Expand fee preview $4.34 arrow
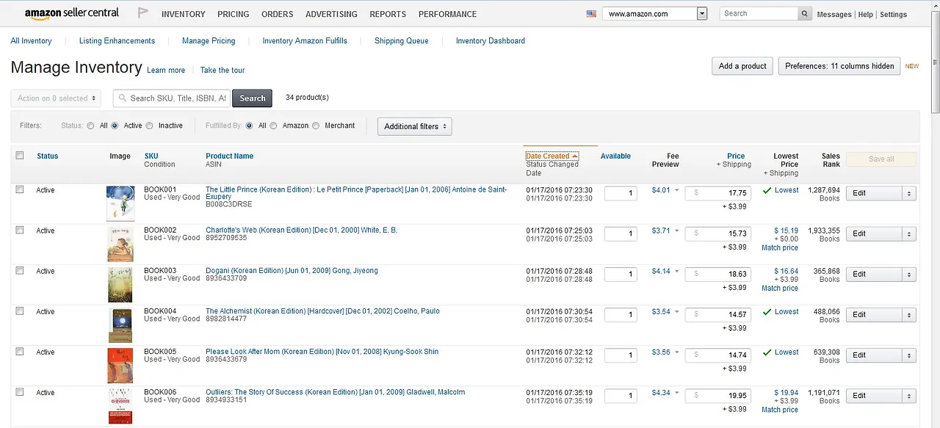Viewport: 940px width, 428px height. pyautogui.click(x=677, y=393)
